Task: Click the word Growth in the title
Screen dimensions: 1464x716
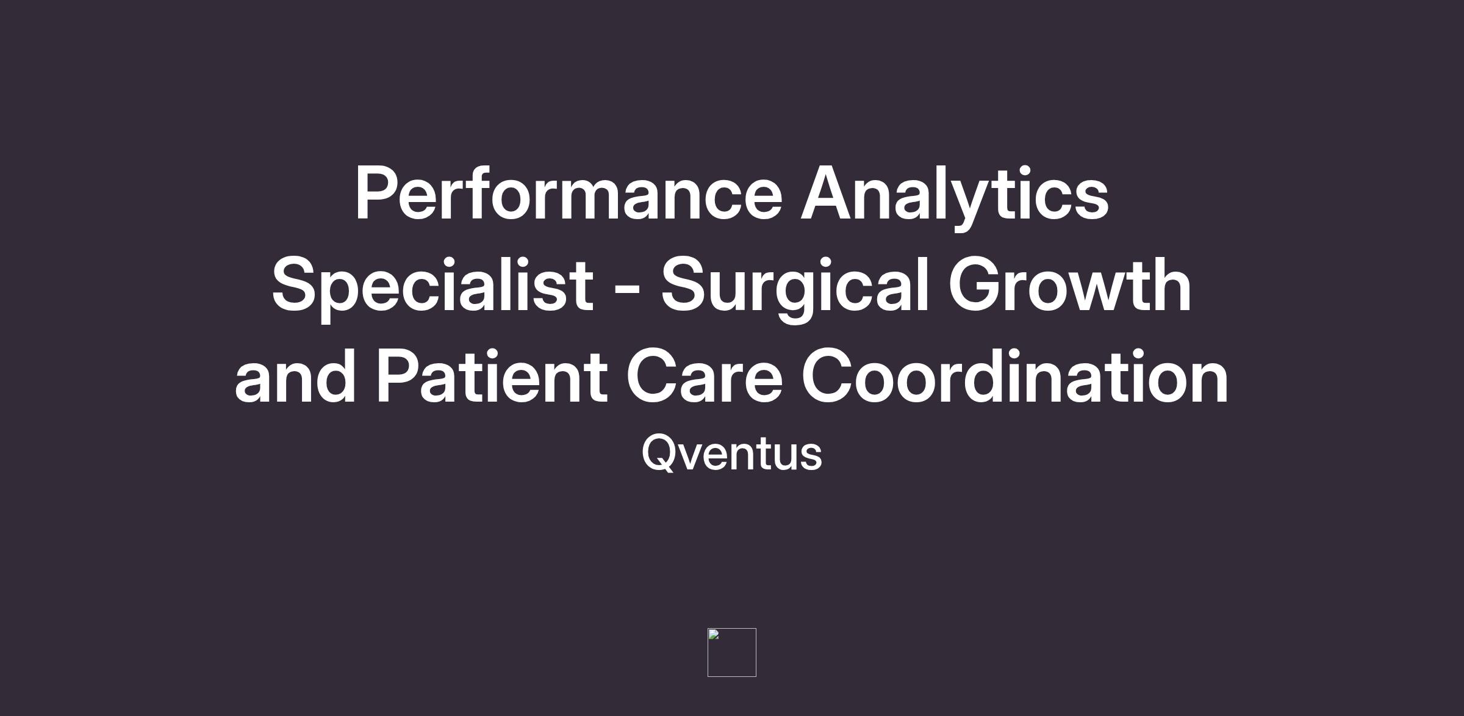Action: click(x=1070, y=285)
